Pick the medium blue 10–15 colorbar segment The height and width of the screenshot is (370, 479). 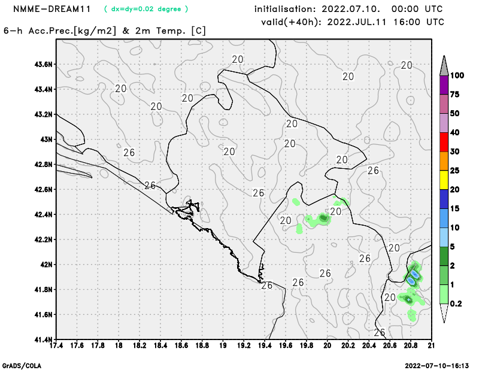point(444,219)
